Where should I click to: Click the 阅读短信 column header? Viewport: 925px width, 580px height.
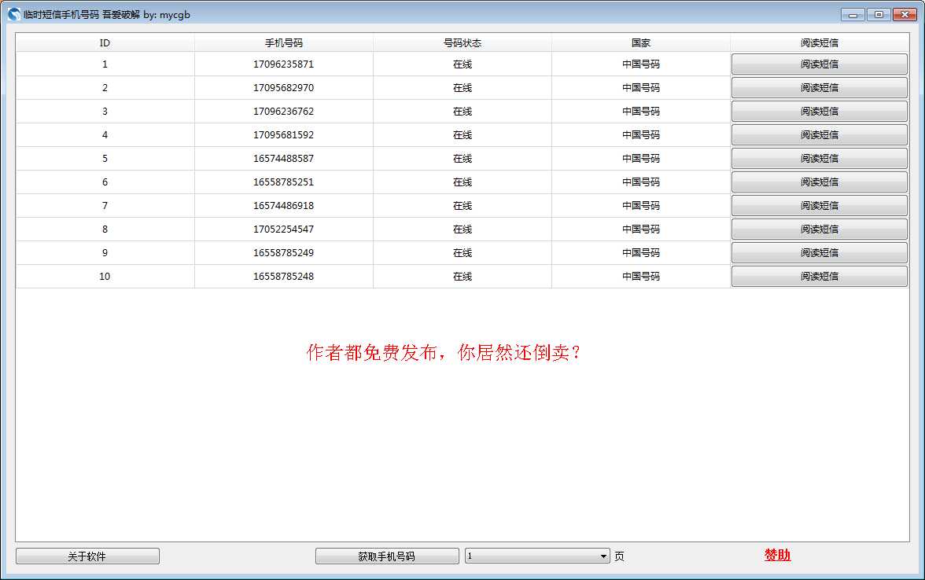click(x=820, y=43)
